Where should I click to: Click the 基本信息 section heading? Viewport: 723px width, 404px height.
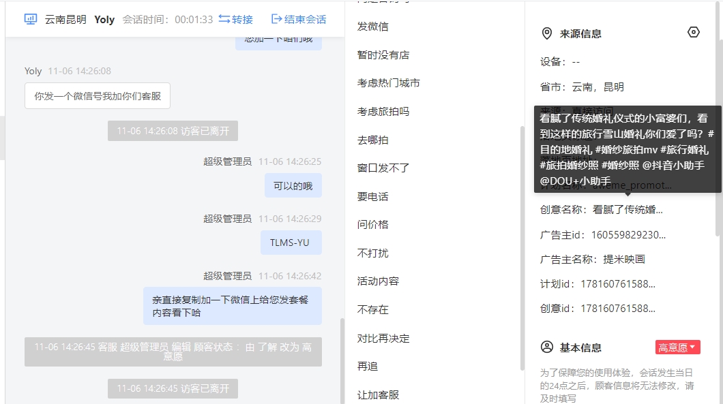(580, 348)
